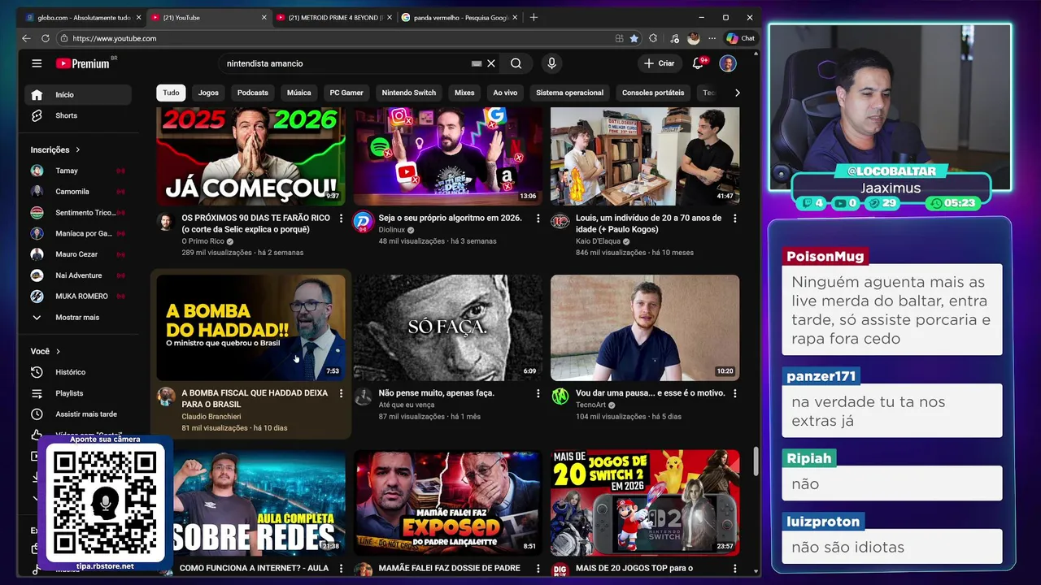Open the browser extensions puzzle icon

653,38
